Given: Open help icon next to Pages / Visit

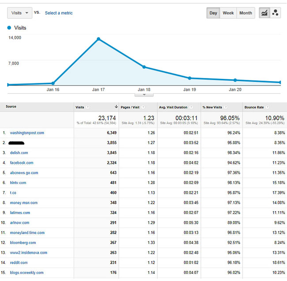Looking at the screenshot, I should (x=143, y=107).
